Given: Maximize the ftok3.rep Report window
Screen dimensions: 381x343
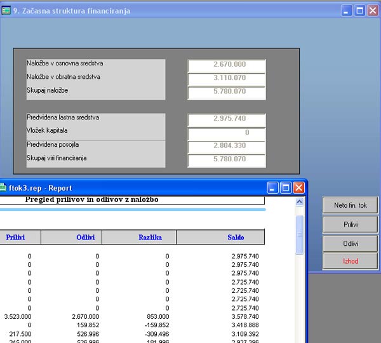Looking at the screenshot, I should pyautogui.click(x=286, y=188).
